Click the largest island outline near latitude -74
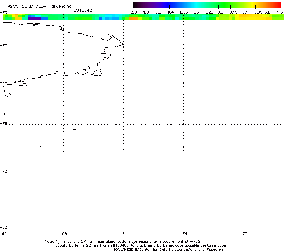 click(97, 72)
